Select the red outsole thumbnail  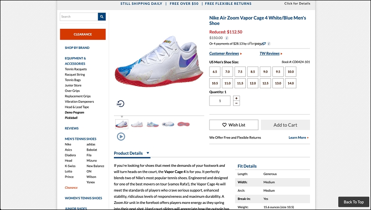pyautogui.click(x=183, y=124)
